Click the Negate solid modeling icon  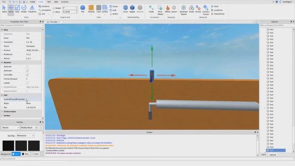(x=132, y=9)
